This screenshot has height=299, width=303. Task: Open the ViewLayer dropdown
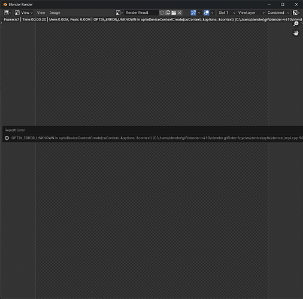point(251,13)
